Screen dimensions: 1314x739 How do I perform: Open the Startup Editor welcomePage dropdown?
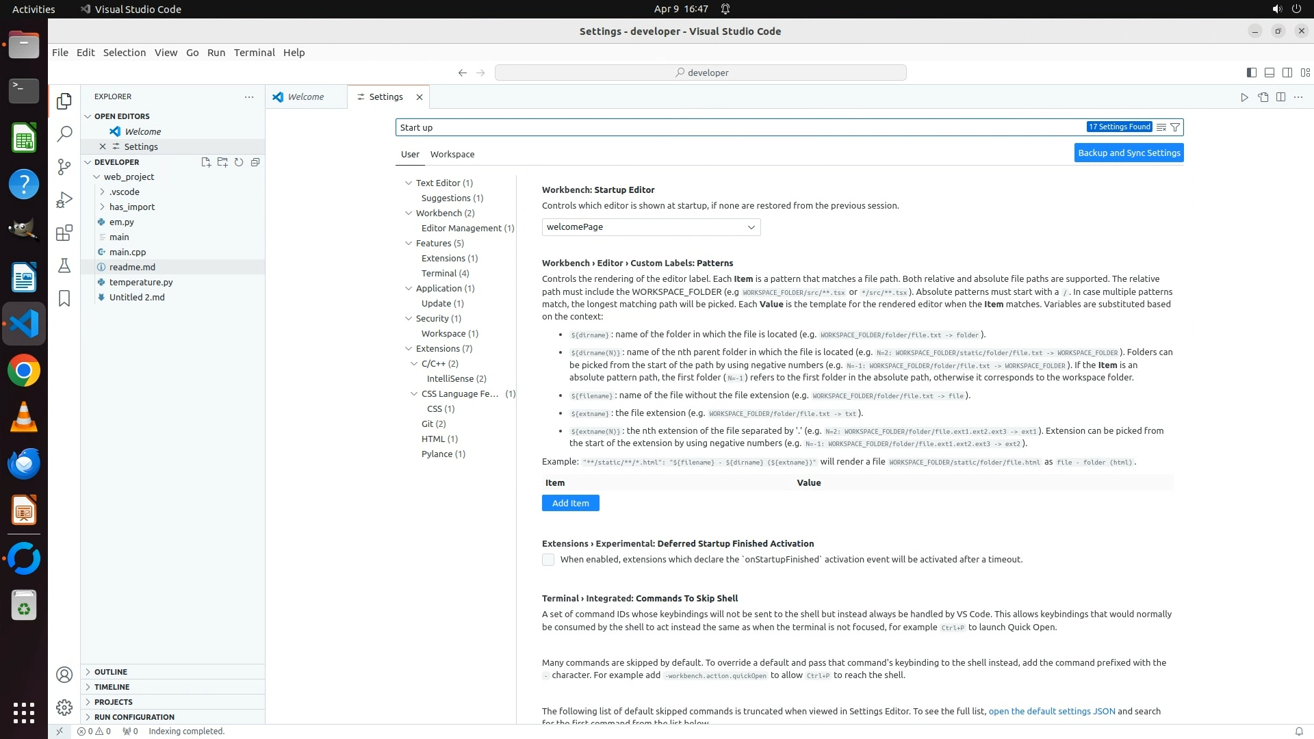point(651,227)
